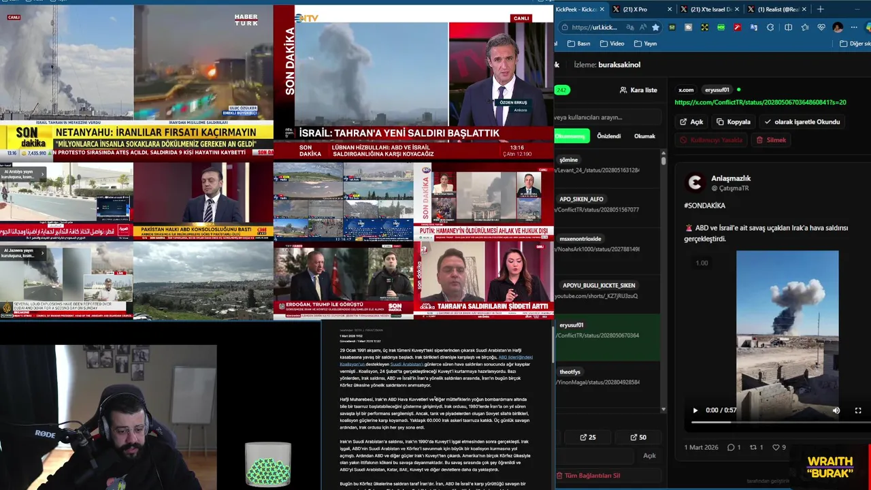Screen dimensions: 871x490
Task: Select the green Okunmamış filter tab
Action: coord(572,136)
